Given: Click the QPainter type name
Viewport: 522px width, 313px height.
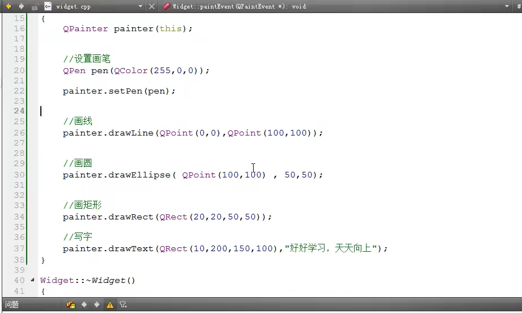Looking at the screenshot, I should pos(86,28).
